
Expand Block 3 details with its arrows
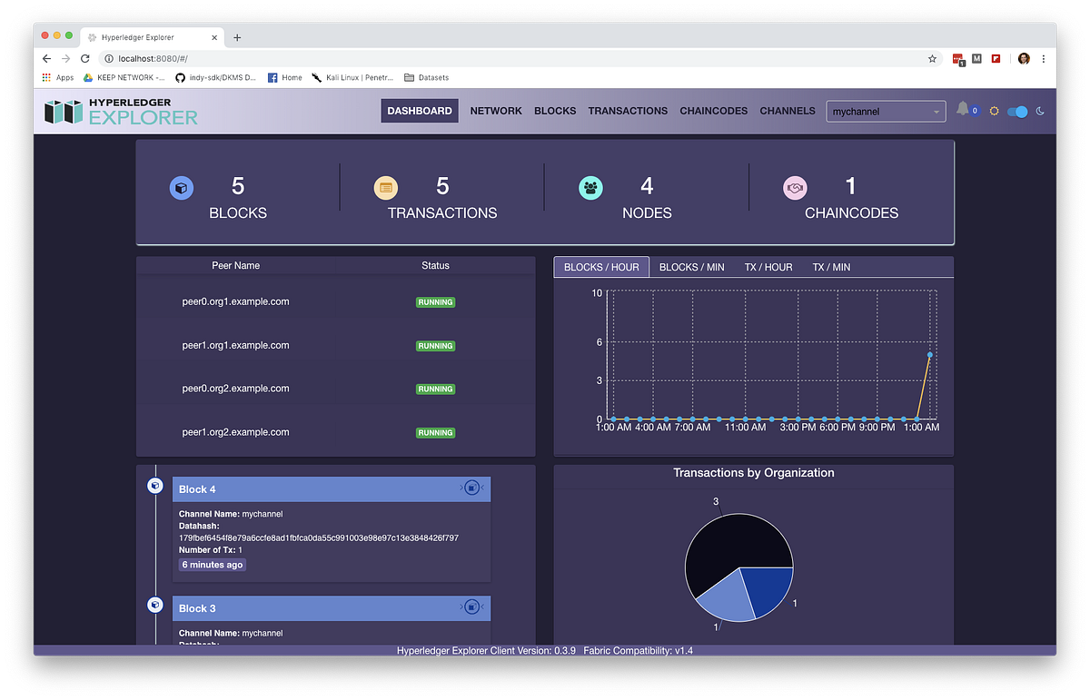(482, 607)
